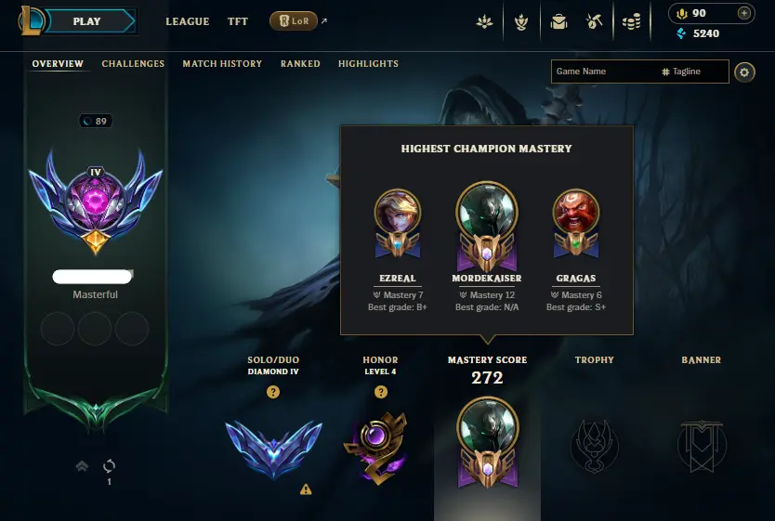The image size is (775, 521).
Task: Click the PLAY button
Action: [x=87, y=21]
